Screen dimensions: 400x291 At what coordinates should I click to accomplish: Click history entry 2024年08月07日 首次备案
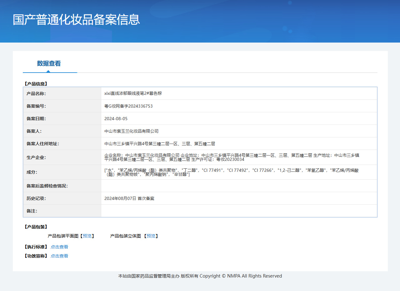coord(129,198)
